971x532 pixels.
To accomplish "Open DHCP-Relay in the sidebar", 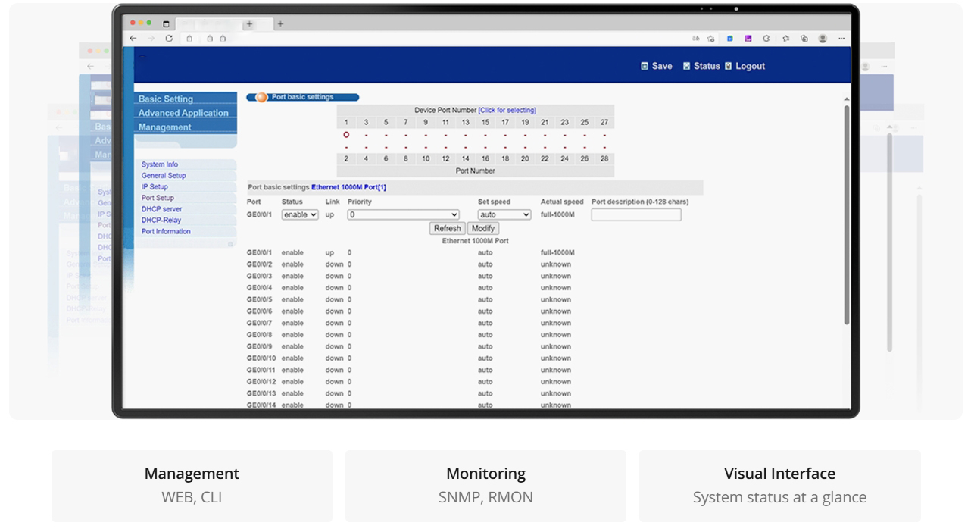I will 161,221.
